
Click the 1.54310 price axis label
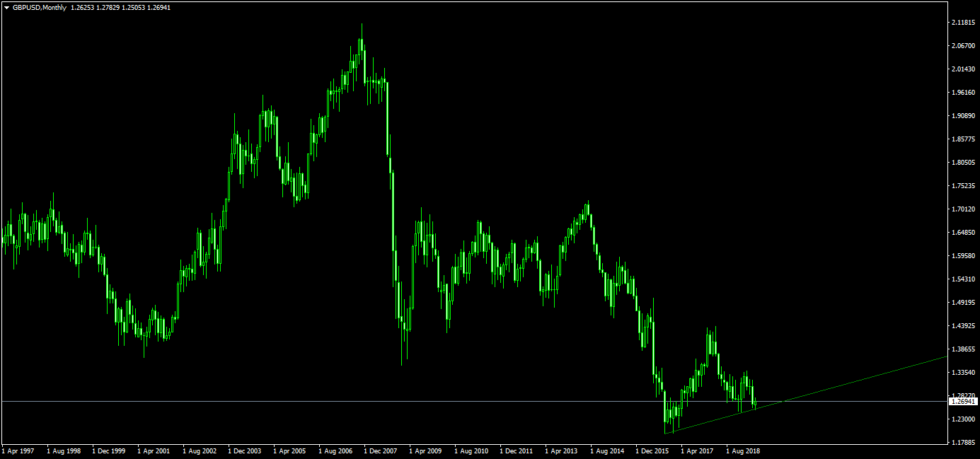(963, 279)
